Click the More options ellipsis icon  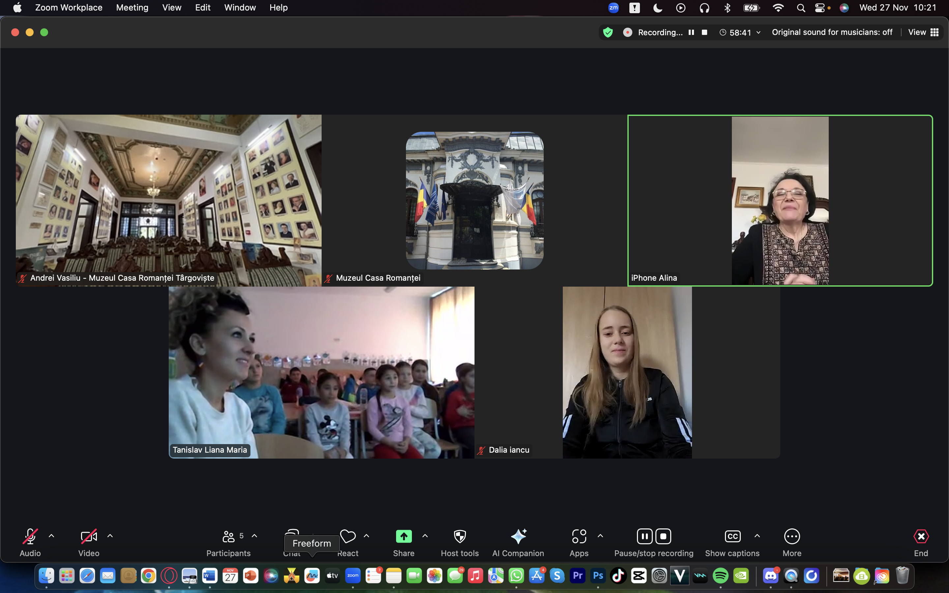coord(792,536)
